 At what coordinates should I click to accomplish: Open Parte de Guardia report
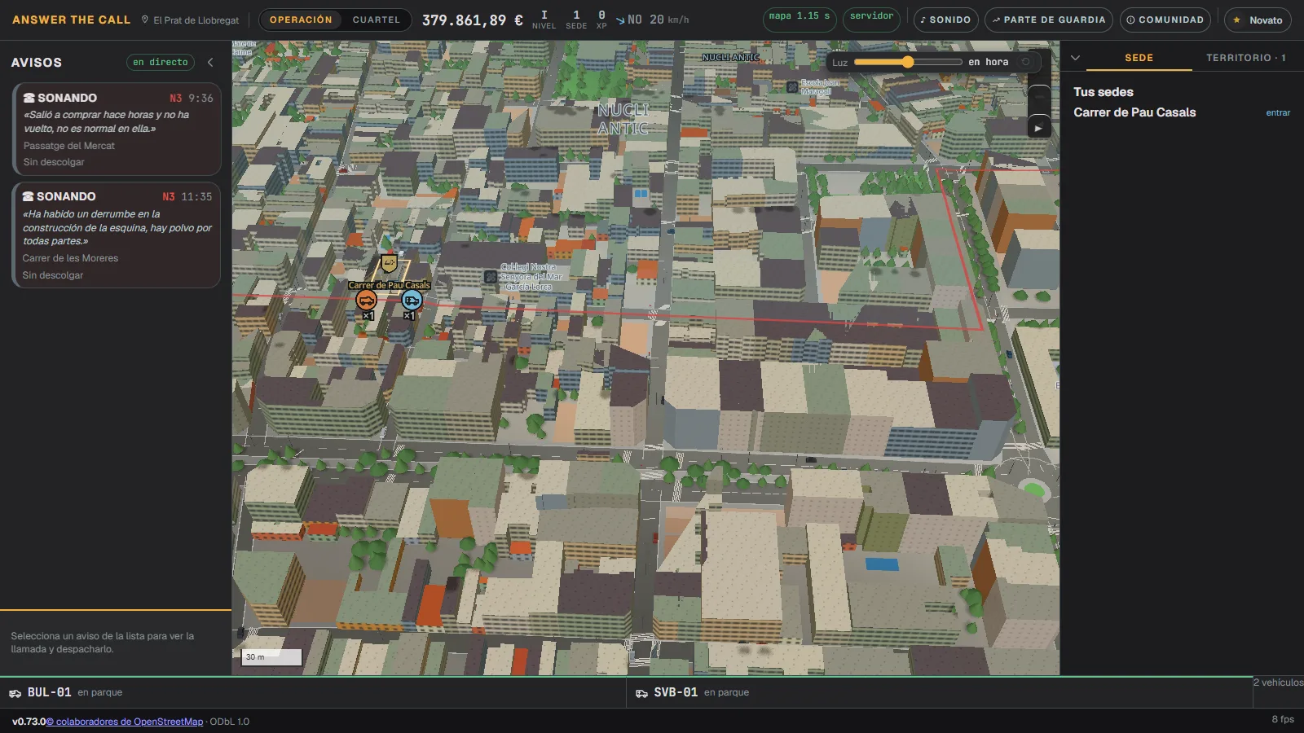(1048, 20)
